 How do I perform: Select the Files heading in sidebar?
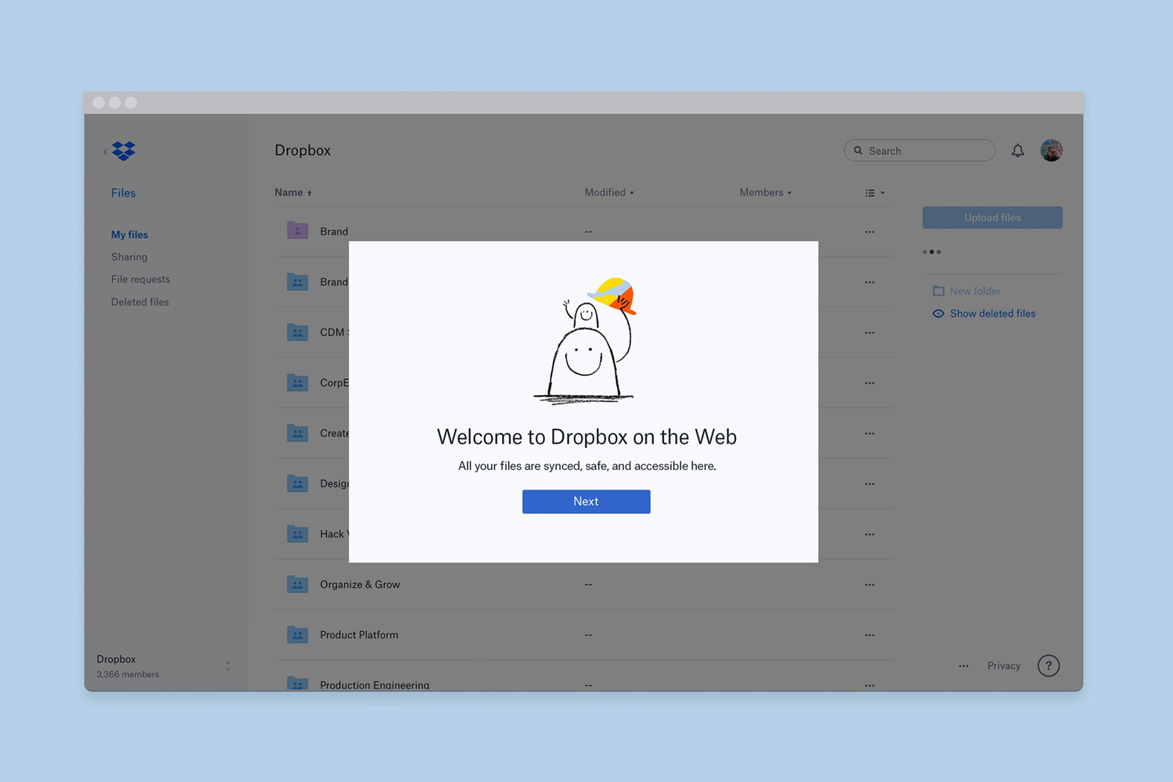click(124, 193)
